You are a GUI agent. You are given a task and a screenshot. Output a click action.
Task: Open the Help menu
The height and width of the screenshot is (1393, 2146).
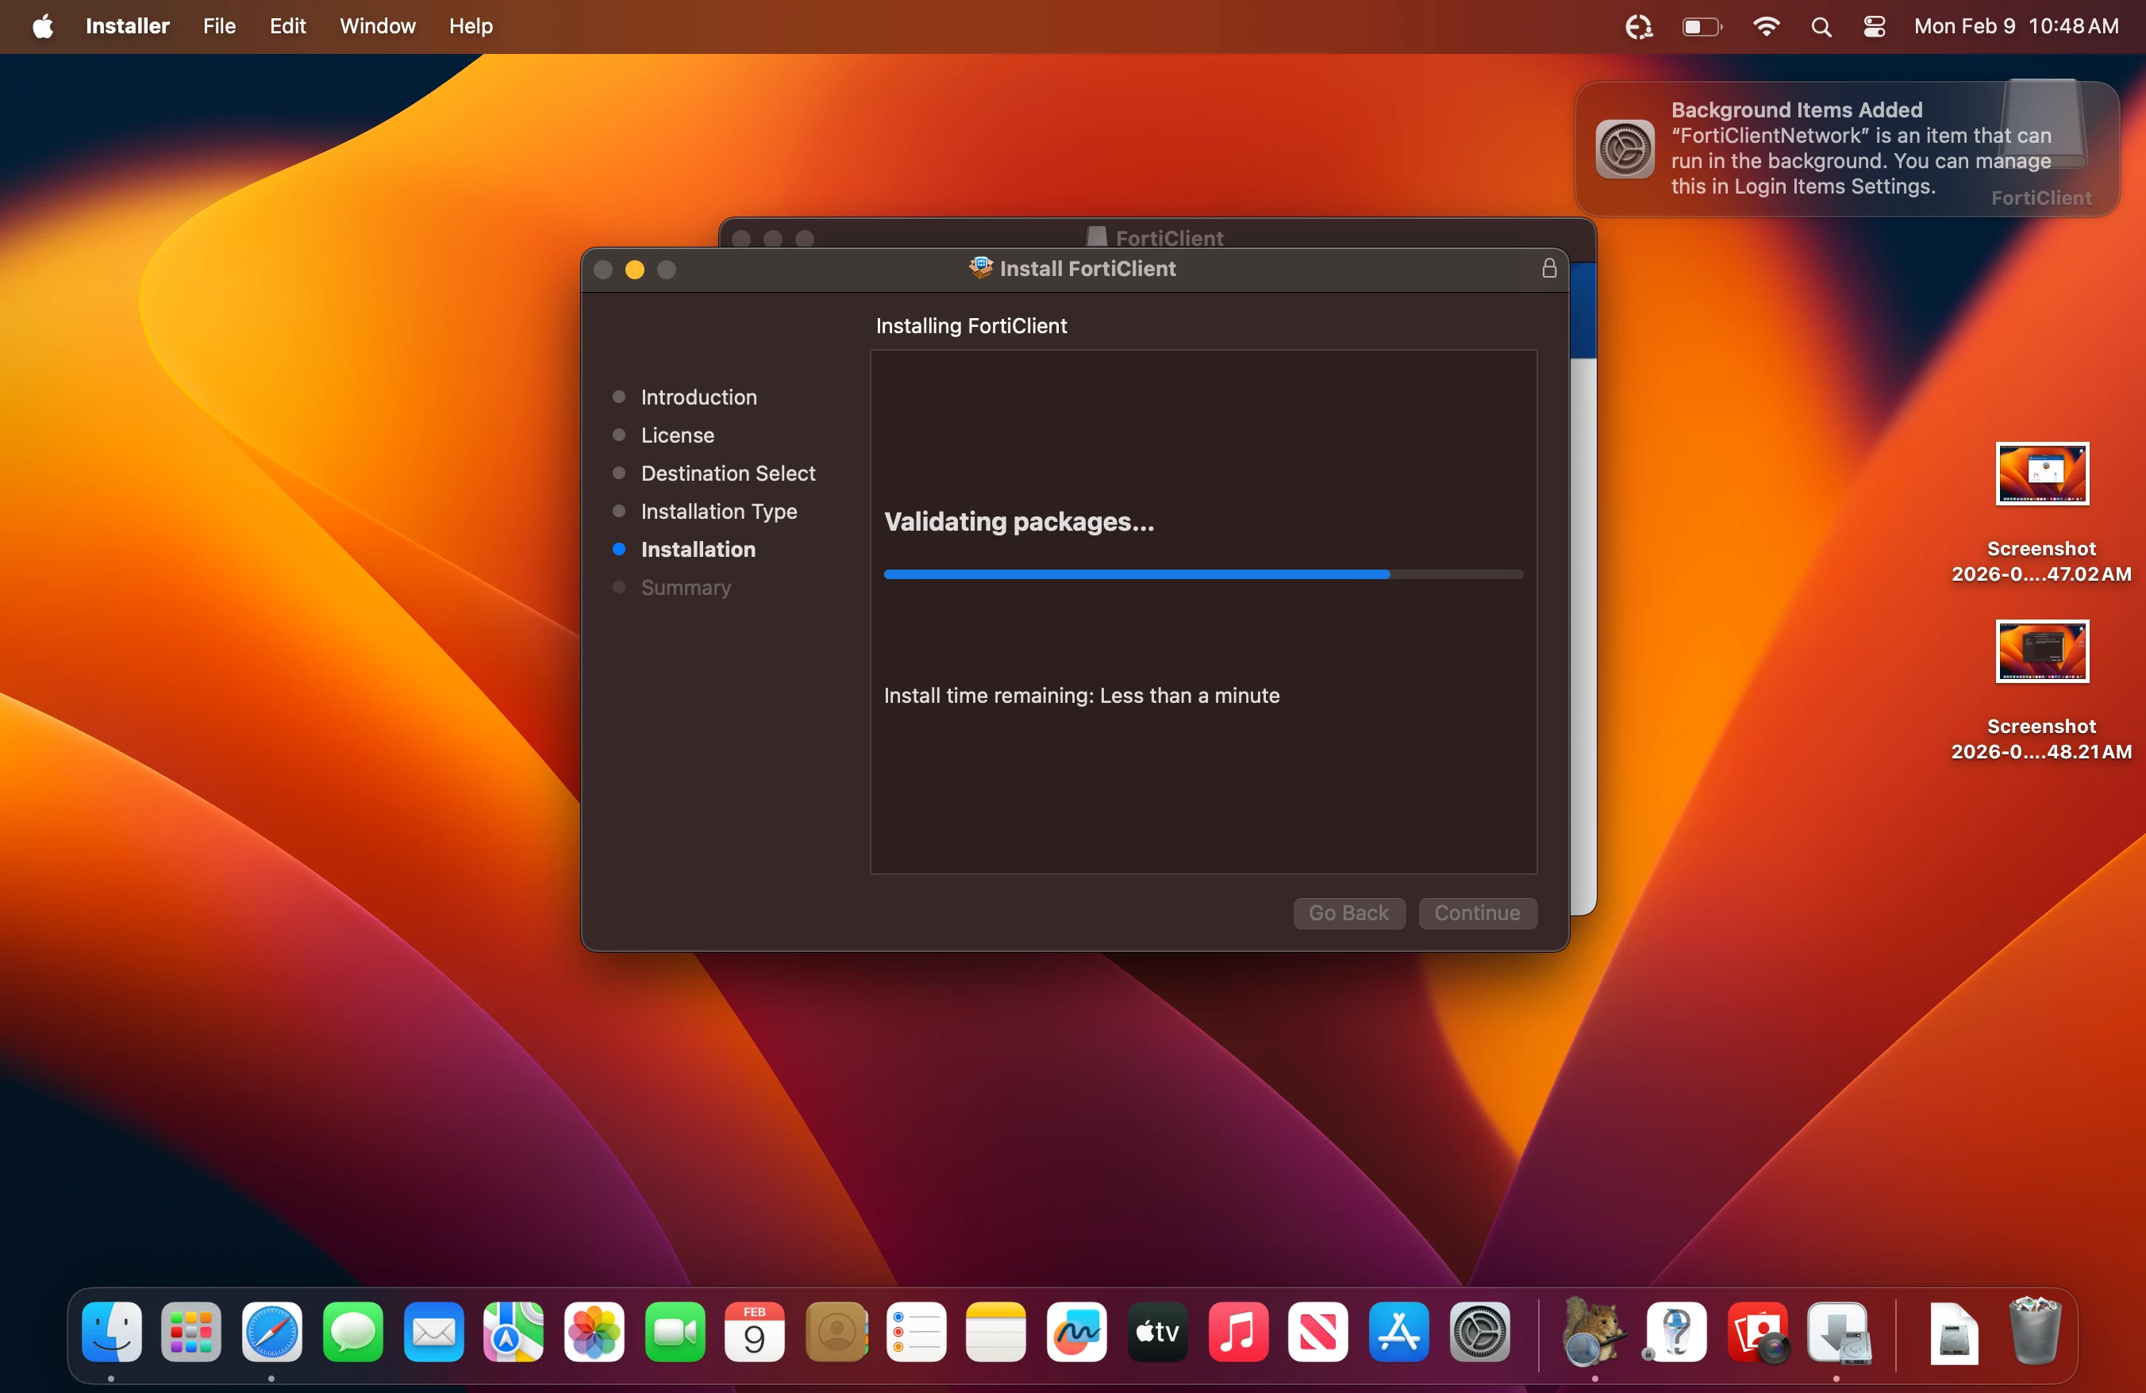(x=471, y=27)
